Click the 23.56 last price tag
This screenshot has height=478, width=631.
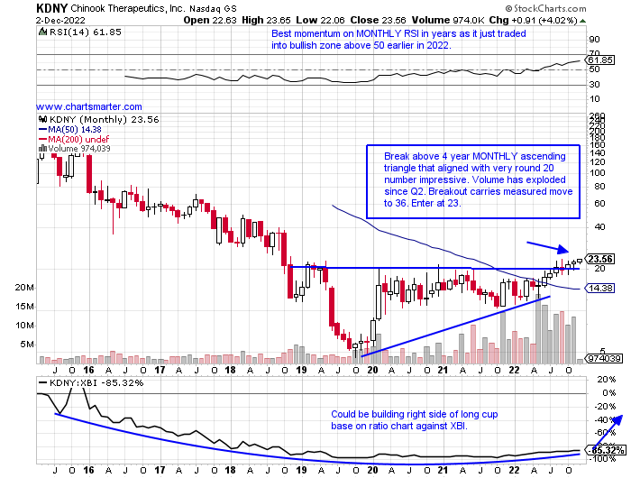click(600, 259)
